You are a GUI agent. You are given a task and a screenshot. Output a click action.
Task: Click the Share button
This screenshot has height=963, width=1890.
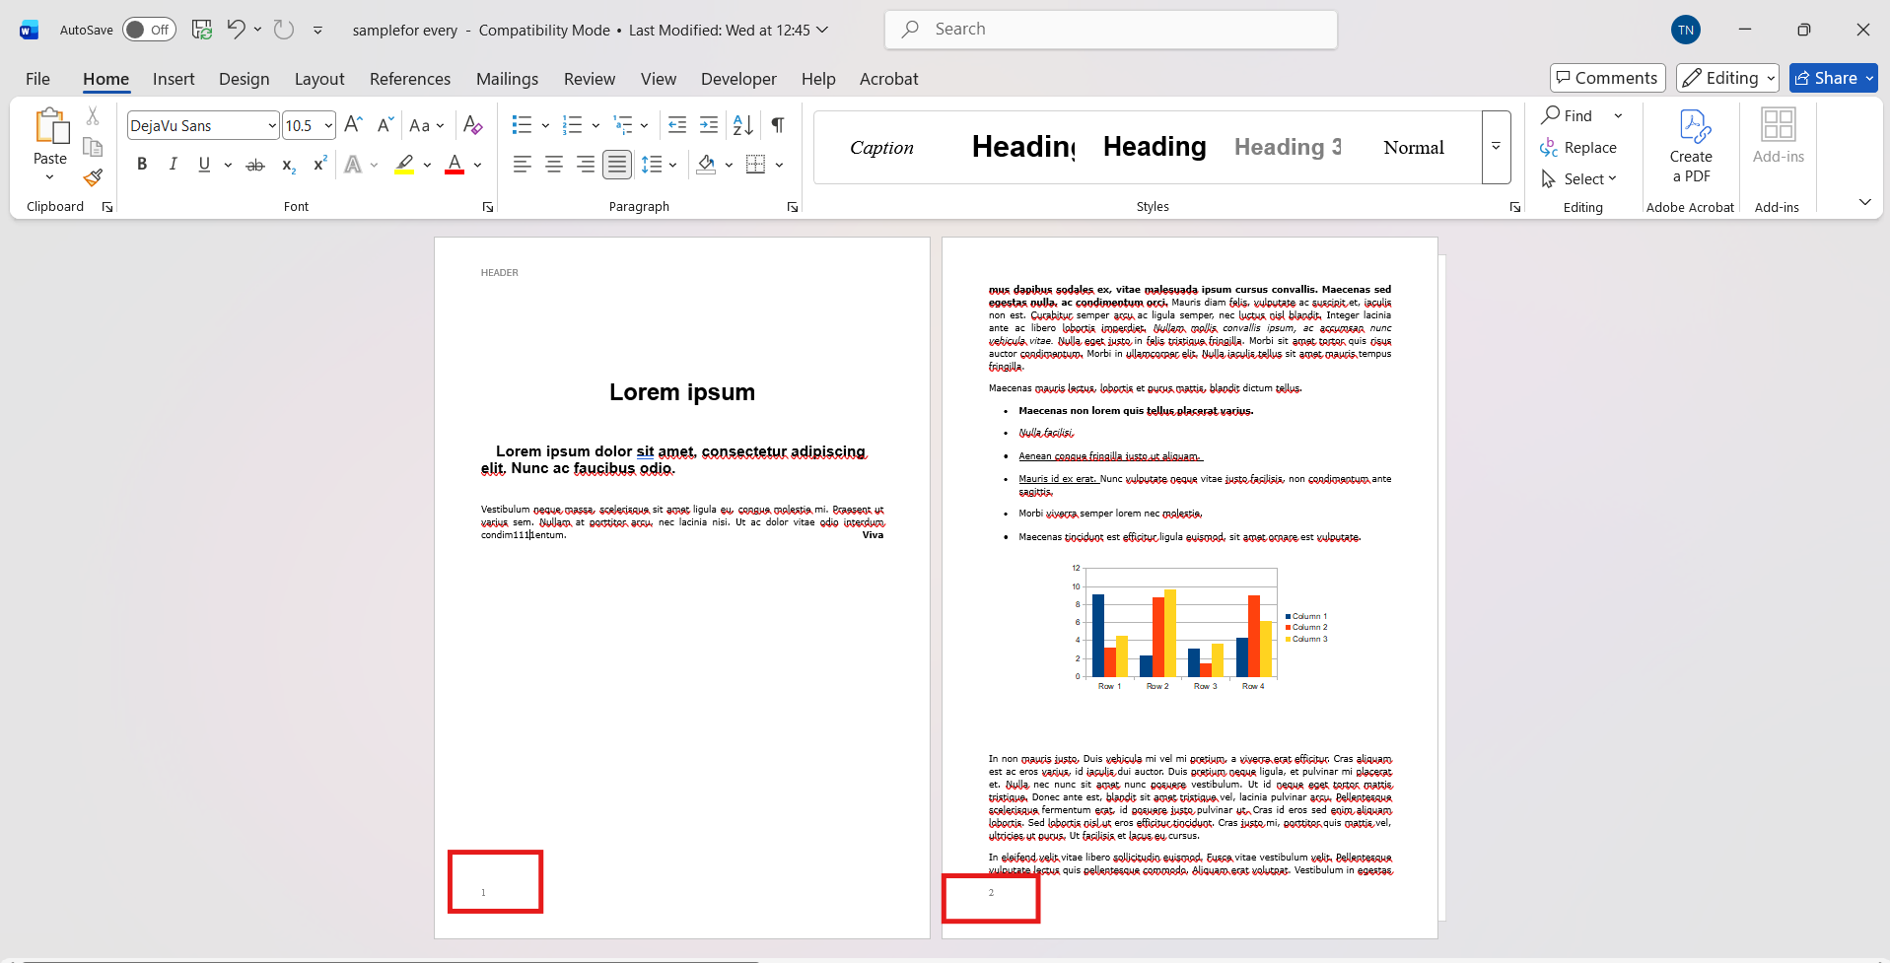click(1834, 78)
